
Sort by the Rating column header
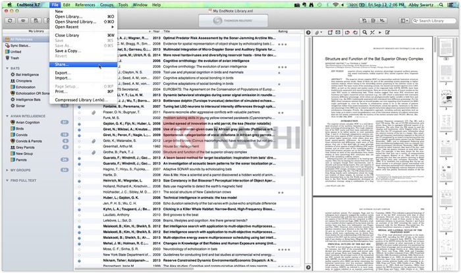point(283,31)
